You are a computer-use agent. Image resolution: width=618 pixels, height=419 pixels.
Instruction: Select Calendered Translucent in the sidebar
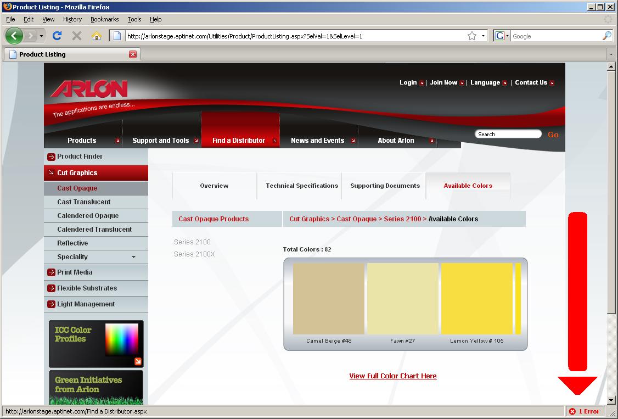(96, 230)
